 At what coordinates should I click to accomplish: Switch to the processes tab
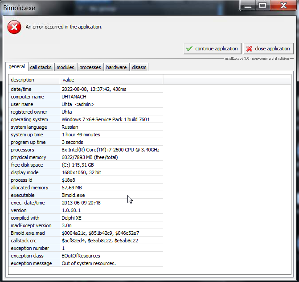click(90, 67)
